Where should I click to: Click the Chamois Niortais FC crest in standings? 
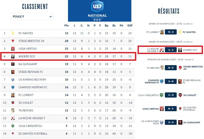click(x=13, y=87)
